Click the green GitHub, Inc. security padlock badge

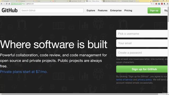[16, 4]
